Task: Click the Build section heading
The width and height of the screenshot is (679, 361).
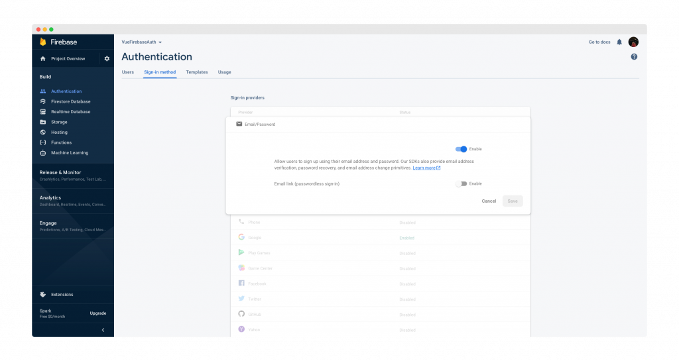Action: pos(46,77)
